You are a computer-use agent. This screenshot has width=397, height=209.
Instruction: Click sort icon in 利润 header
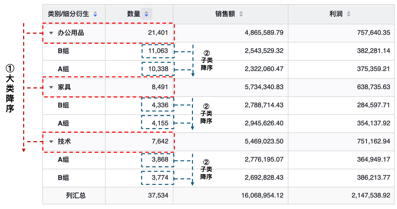point(349,14)
